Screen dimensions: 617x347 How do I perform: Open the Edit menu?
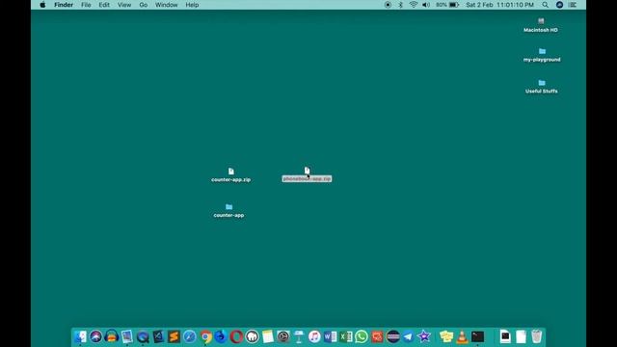104,5
